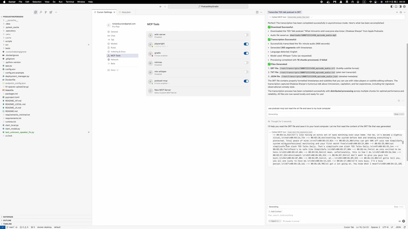
Task: Open notifications bell in status bar
Action: 404,227
